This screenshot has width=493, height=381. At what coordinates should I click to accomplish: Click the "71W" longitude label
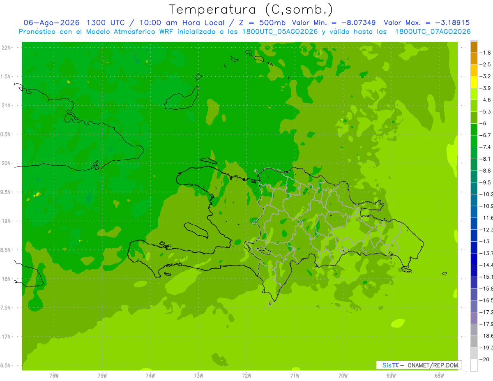(295, 376)
